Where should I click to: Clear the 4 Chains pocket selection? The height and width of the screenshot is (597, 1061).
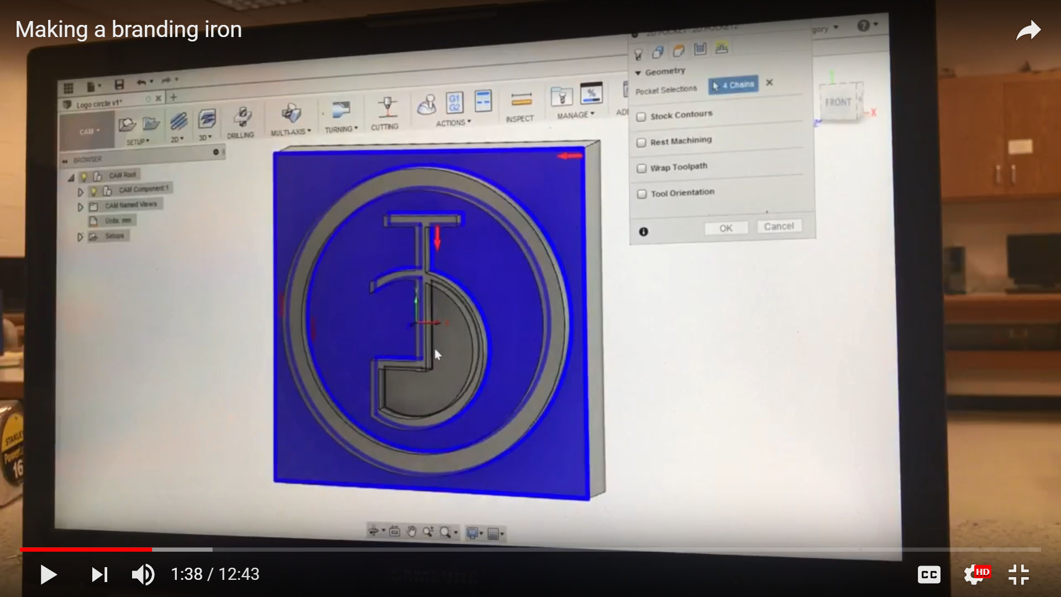(769, 83)
